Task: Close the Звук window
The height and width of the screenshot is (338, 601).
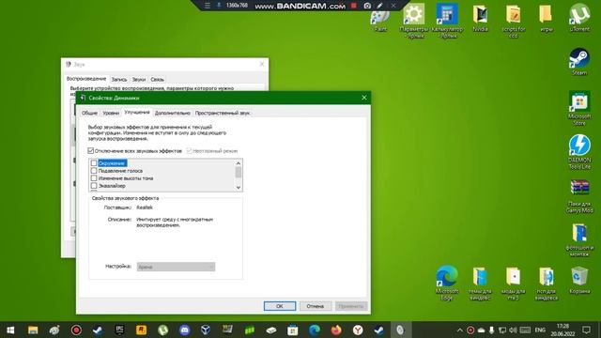Action: pos(262,64)
